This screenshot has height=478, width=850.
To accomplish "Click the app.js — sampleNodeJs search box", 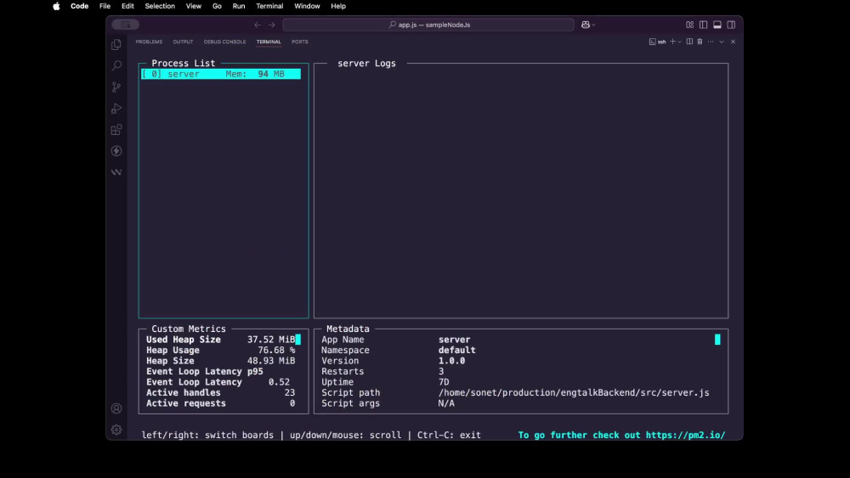I will tap(428, 25).
